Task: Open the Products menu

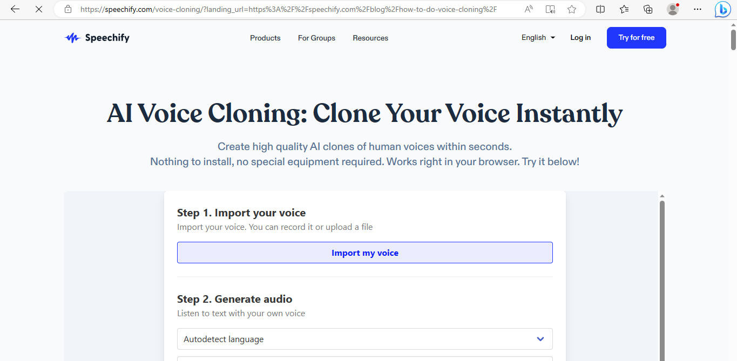Action: 265,38
